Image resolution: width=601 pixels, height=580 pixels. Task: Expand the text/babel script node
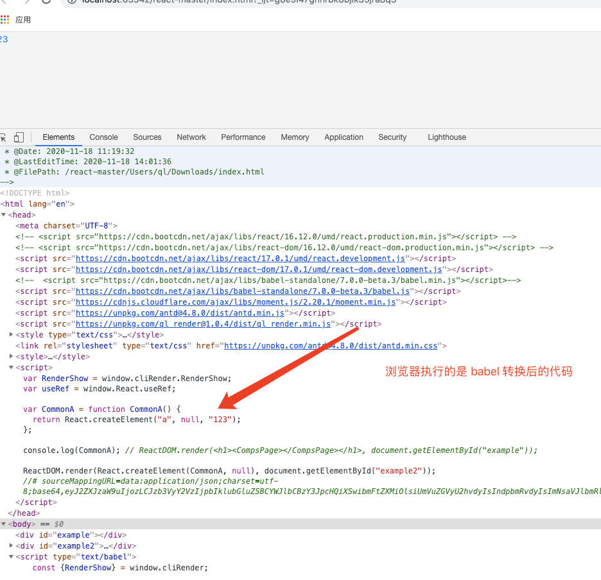tap(10, 556)
